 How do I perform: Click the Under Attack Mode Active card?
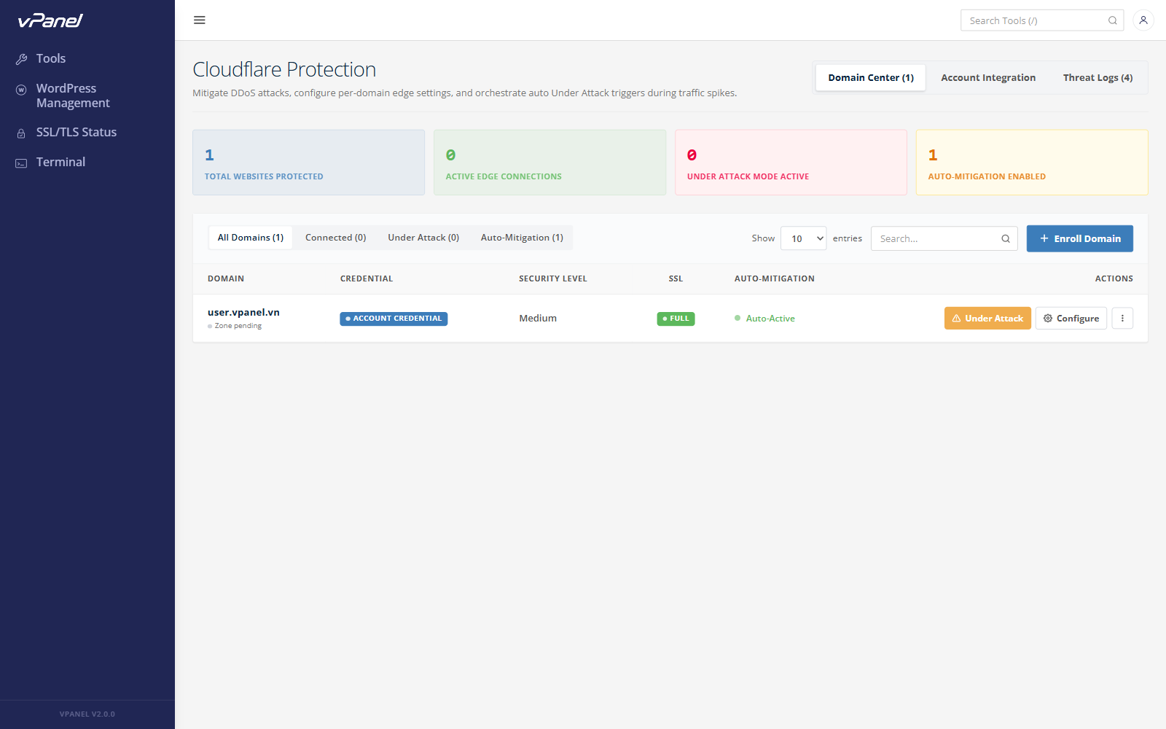click(x=791, y=163)
